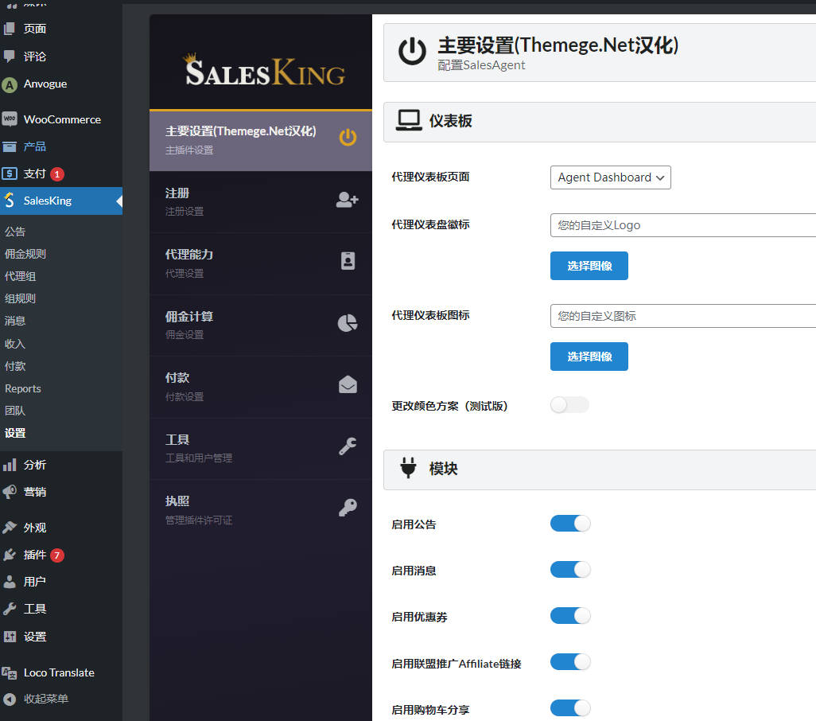Viewport: 816px width, 721px height.
Task: Click the pie chart icon beside 佣金计算
Action: 348,323
